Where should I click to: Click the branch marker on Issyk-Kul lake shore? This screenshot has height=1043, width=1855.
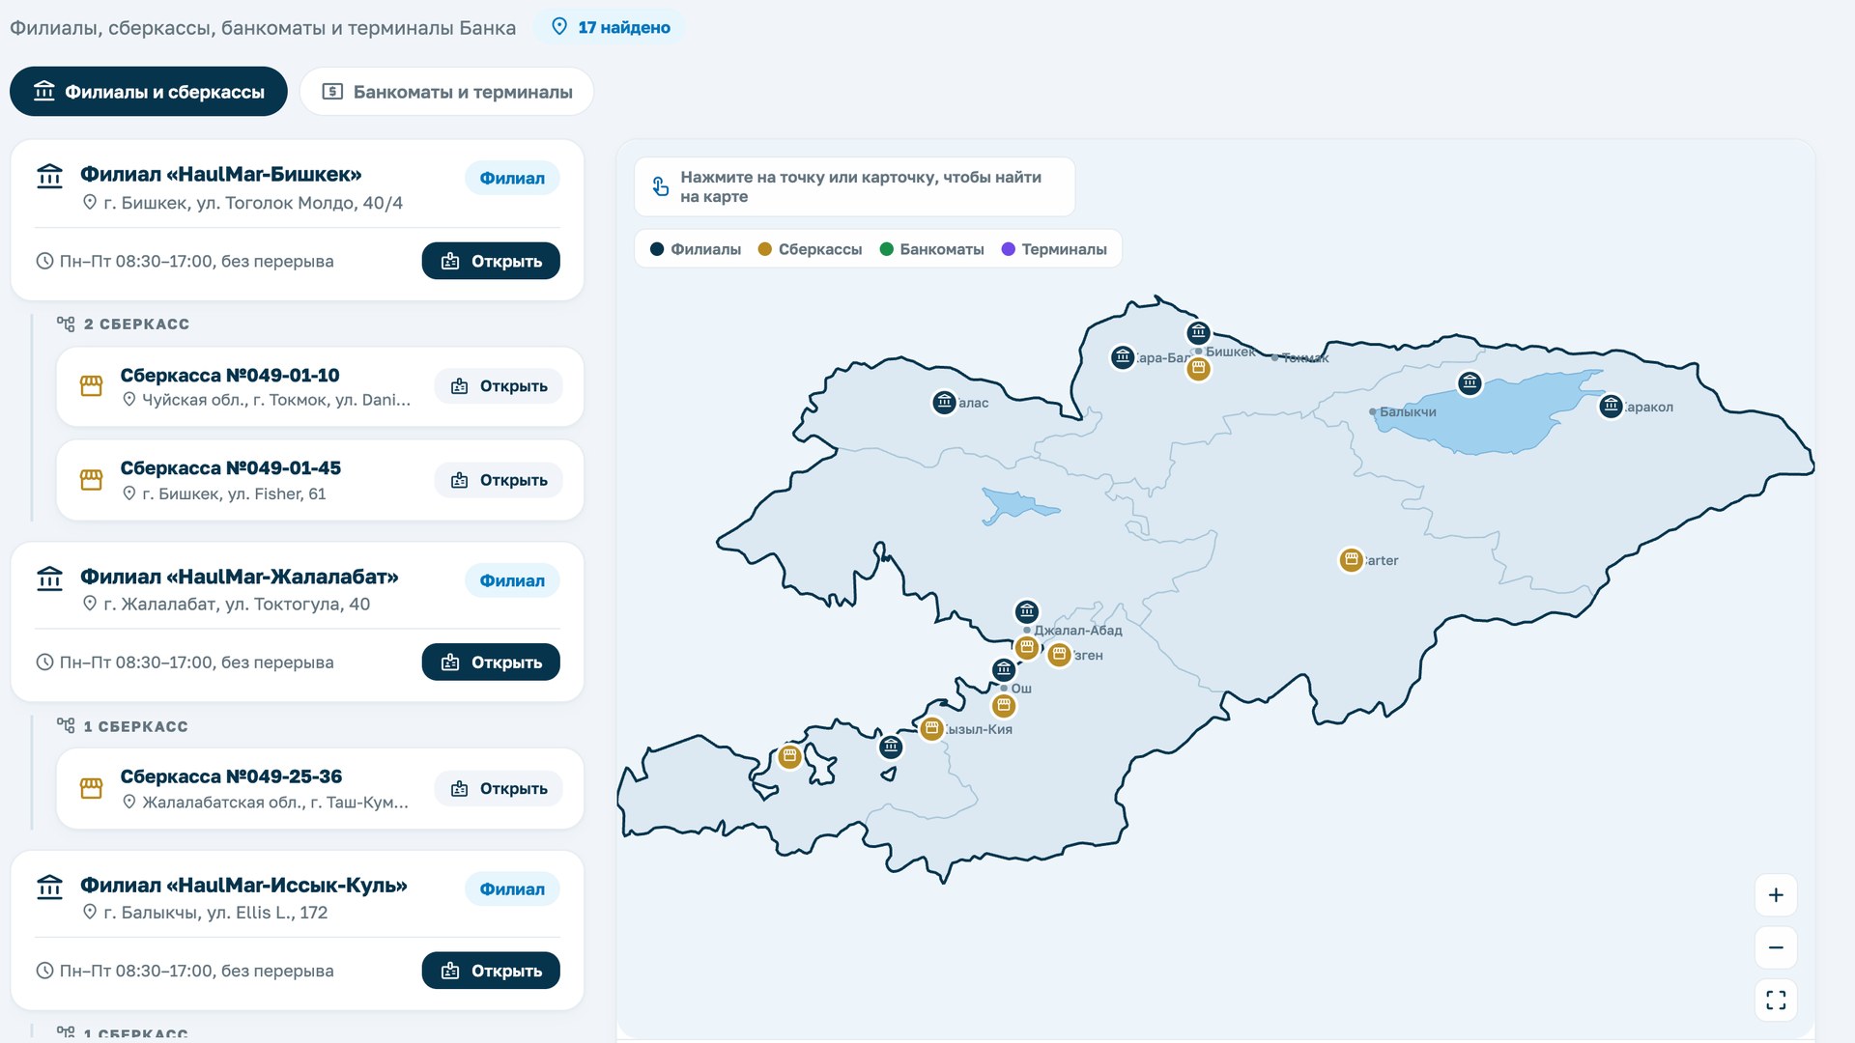coord(1470,383)
